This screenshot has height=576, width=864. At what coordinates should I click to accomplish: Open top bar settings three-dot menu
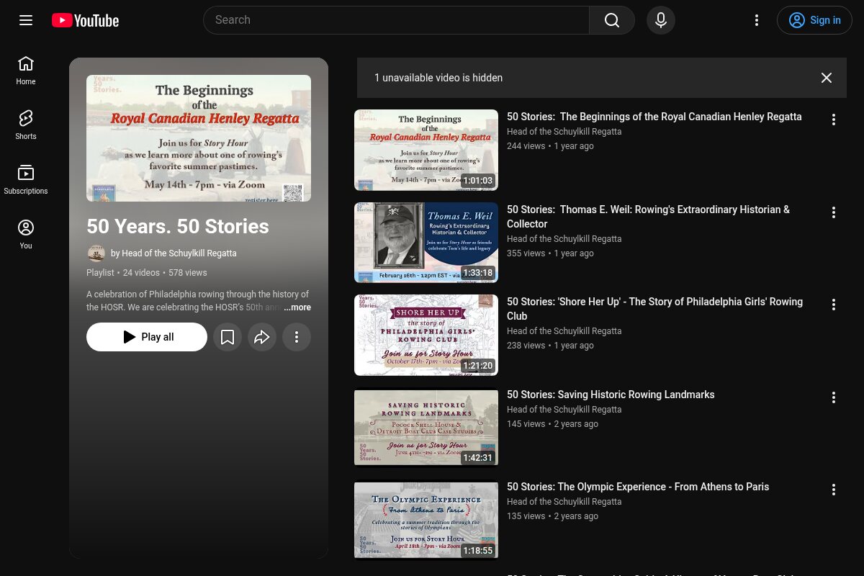pos(757,20)
